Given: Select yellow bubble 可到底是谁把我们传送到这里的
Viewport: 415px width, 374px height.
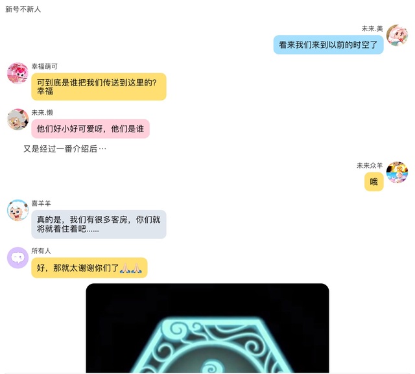Looking at the screenshot, I should click(x=99, y=87).
